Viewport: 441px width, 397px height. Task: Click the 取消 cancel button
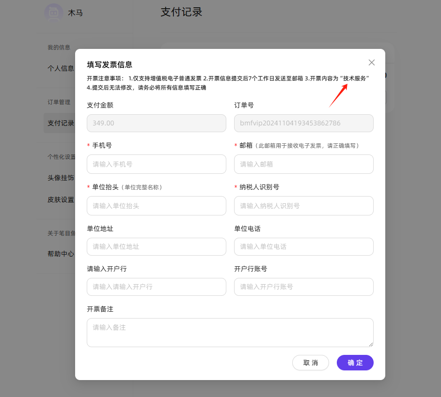point(311,363)
